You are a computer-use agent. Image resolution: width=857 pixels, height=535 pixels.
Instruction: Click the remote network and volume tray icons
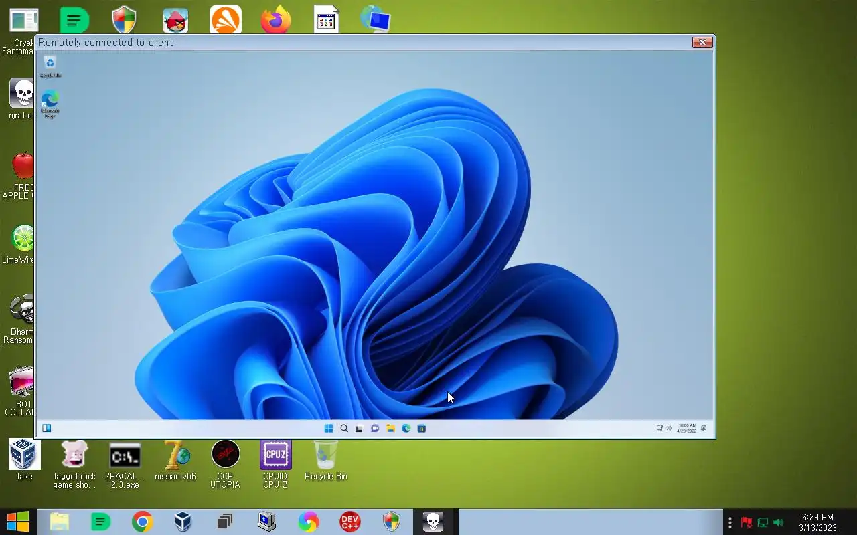pos(664,429)
